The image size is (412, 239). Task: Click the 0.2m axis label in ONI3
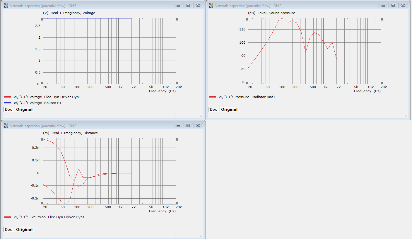[x=36, y=148]
